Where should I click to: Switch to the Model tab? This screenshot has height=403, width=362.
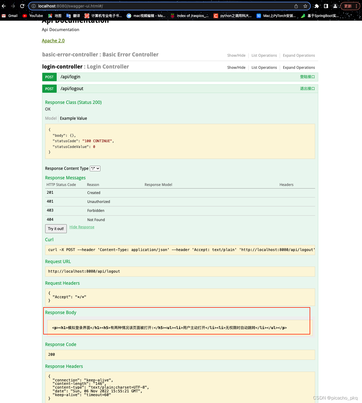51,118
